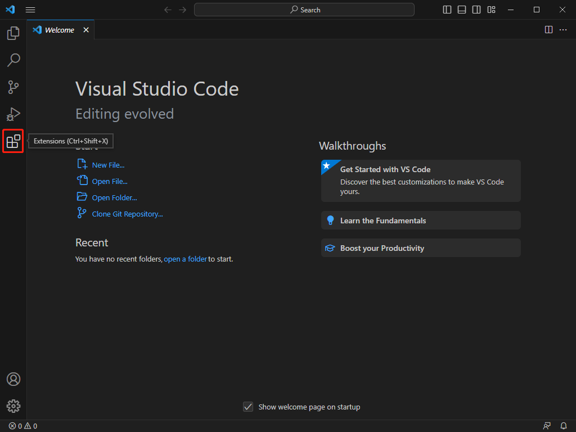Open the Extensions view
The image size is (576, 432).
tap(13, 141)
